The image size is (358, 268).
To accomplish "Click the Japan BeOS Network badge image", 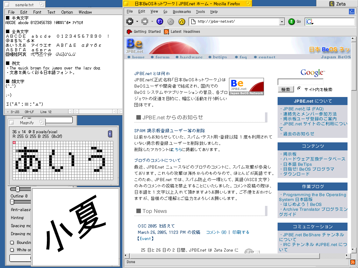I will click(x=246, y=87).
